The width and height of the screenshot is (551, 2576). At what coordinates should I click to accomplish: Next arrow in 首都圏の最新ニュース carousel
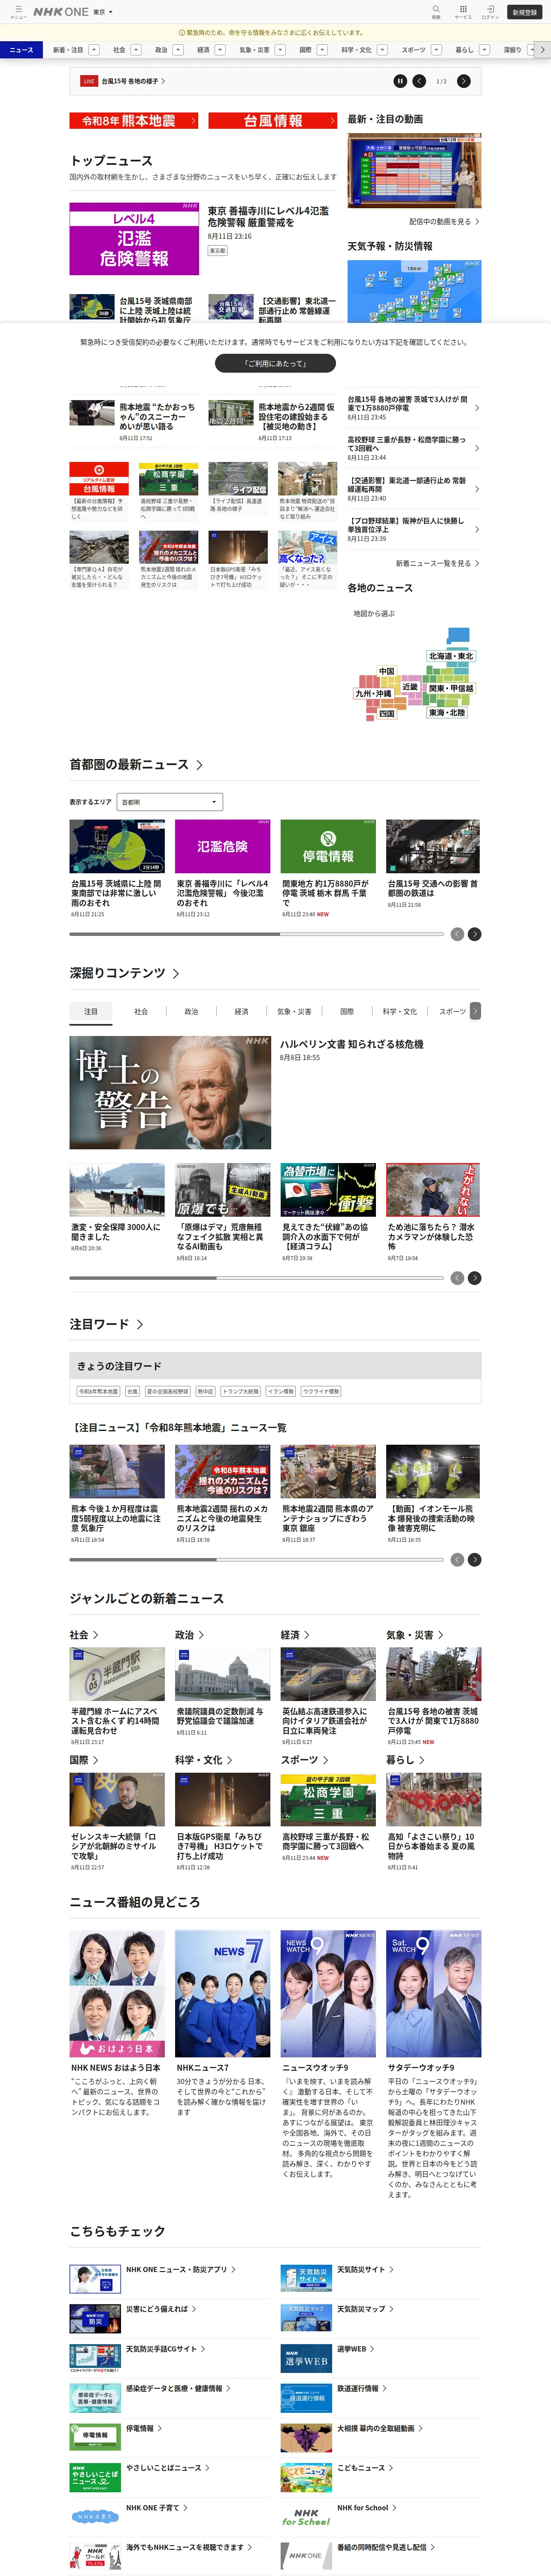coord(475,934)
